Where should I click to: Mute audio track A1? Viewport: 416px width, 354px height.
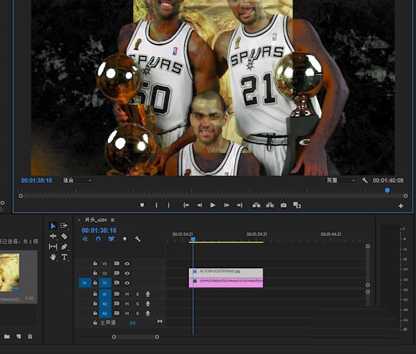click(127, 294)
